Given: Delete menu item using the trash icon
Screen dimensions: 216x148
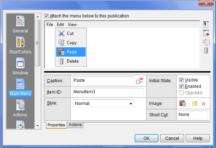Looking at the screenshot, I should point(206,50).
